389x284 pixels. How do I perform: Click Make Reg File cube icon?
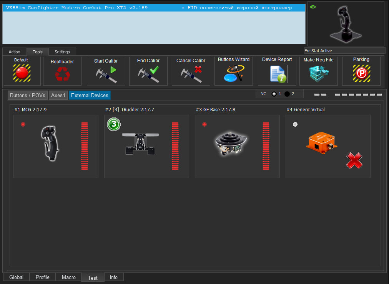pyautogui.click(x=319, y=74)
